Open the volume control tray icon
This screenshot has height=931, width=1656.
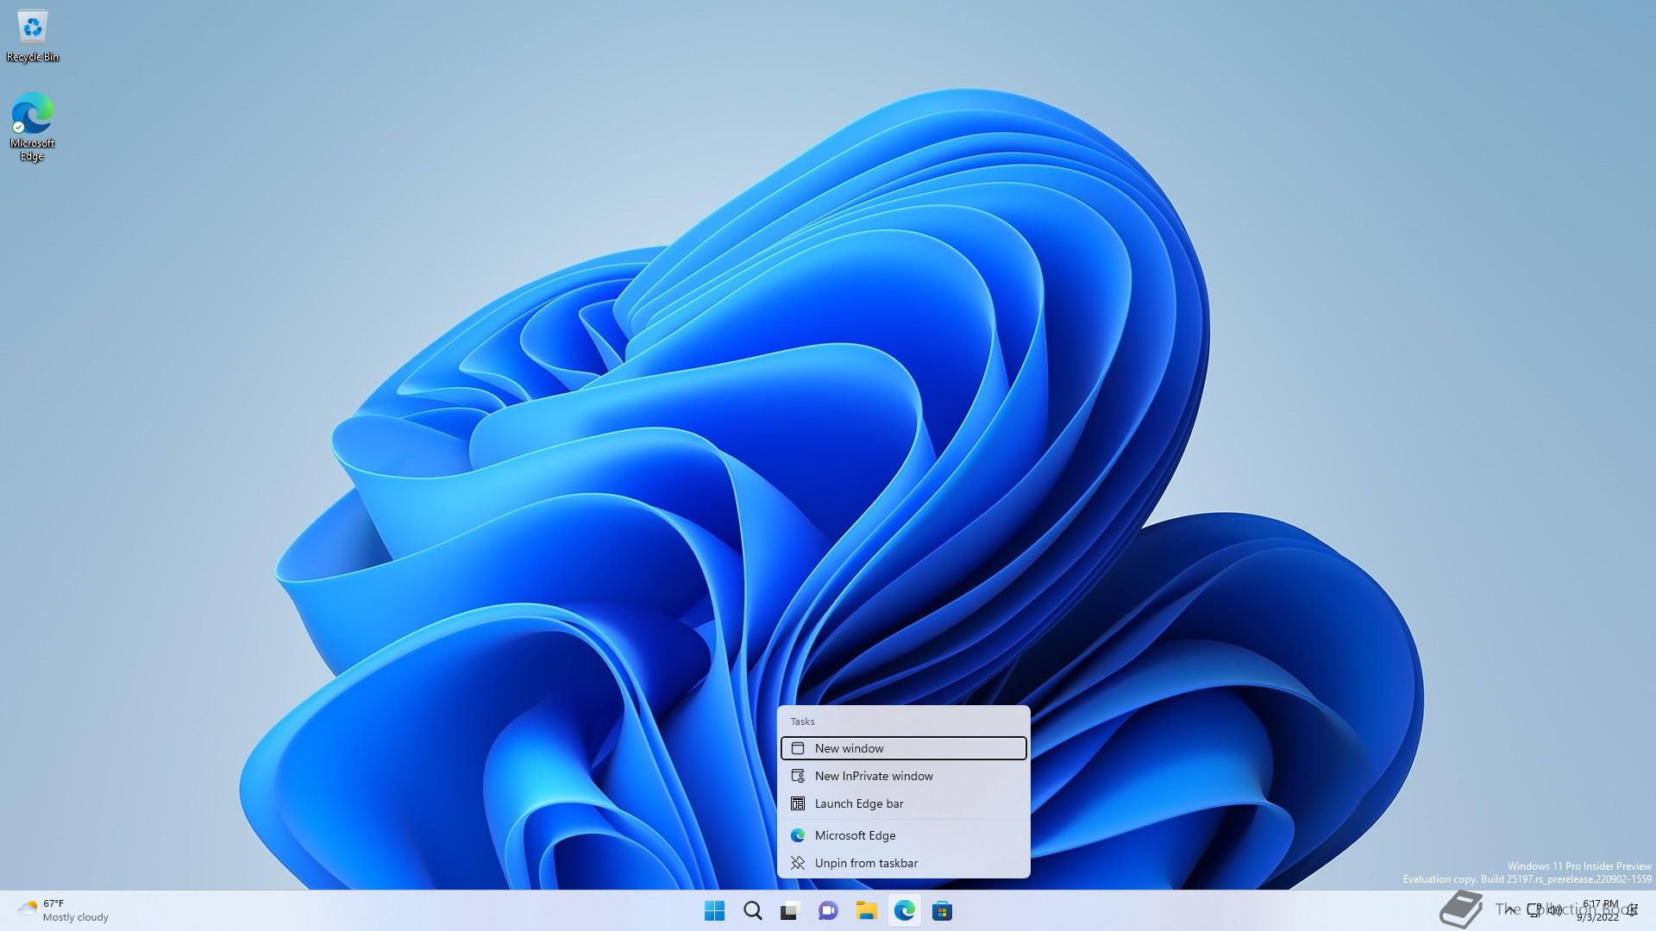[x=1554, y=910]
